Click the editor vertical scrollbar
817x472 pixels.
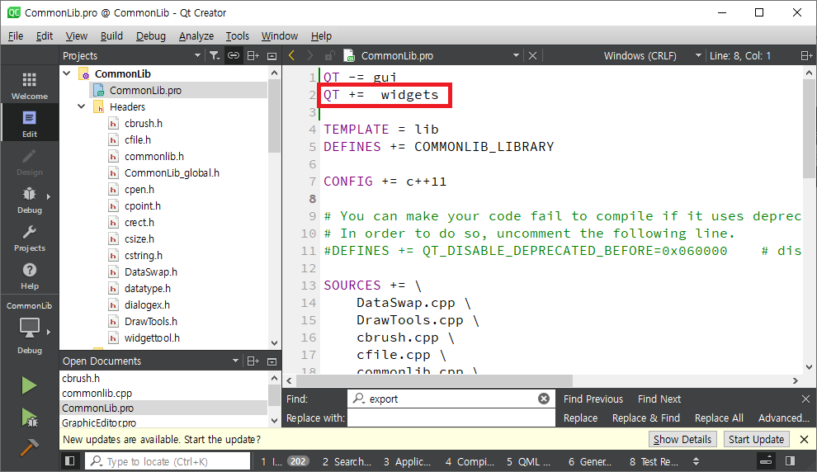click(x=809, y=130)
